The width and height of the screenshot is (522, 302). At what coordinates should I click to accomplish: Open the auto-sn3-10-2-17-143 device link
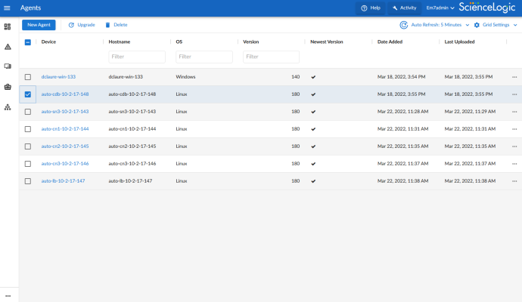pos(65,112)
